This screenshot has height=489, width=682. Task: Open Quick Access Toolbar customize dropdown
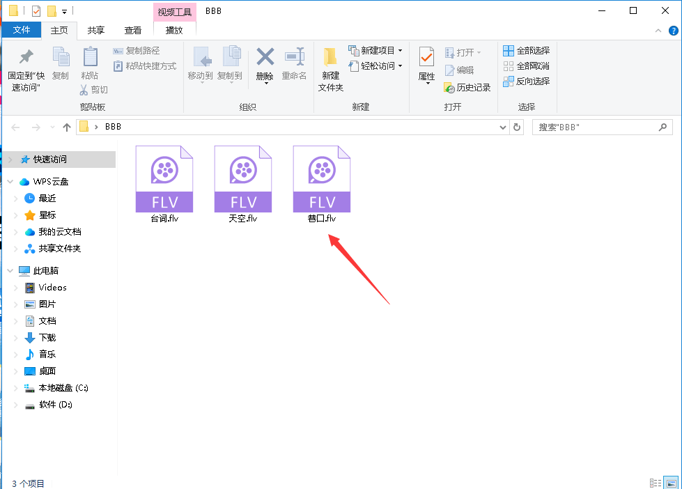64,11
